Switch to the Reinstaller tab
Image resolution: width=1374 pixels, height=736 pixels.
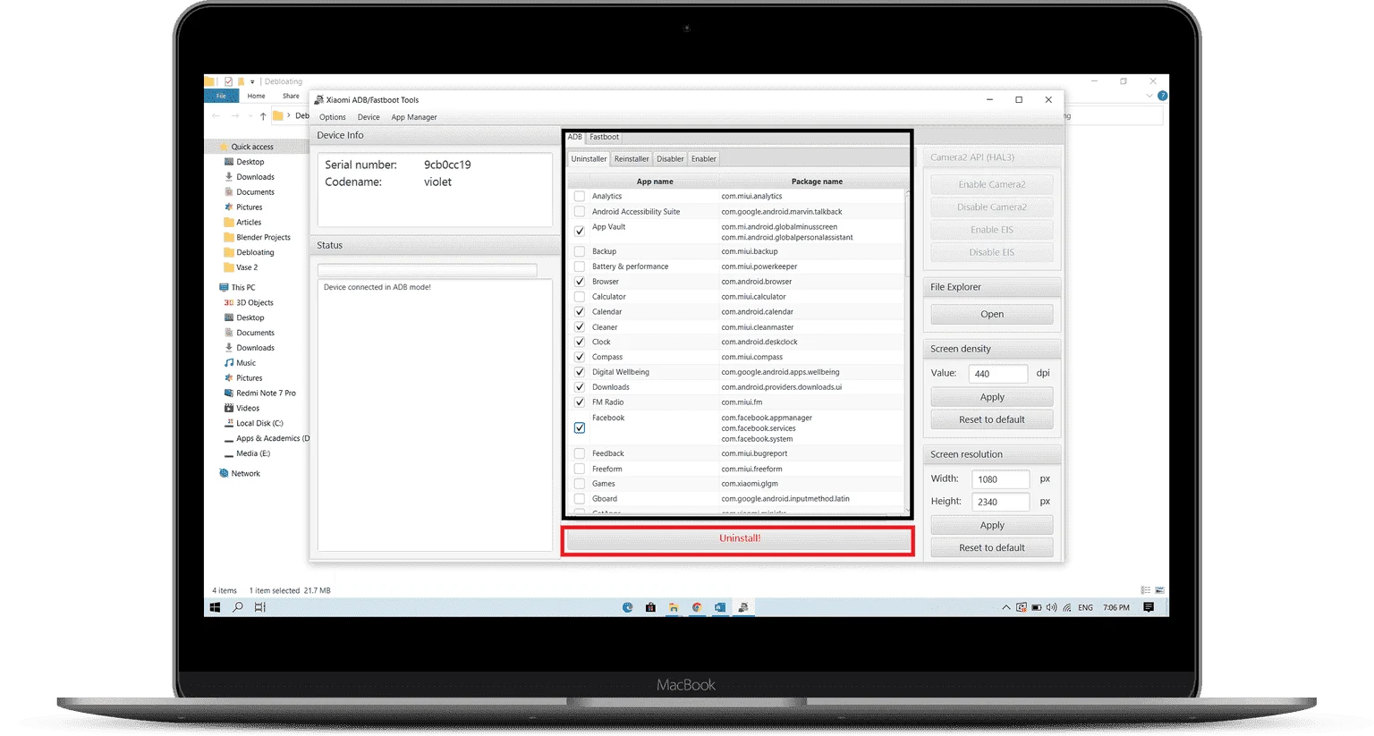[x=632, y=159]
